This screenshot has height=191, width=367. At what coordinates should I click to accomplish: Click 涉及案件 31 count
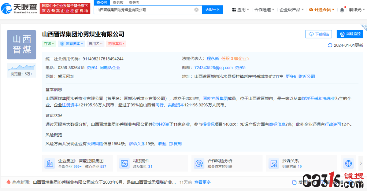click(142, 167)
